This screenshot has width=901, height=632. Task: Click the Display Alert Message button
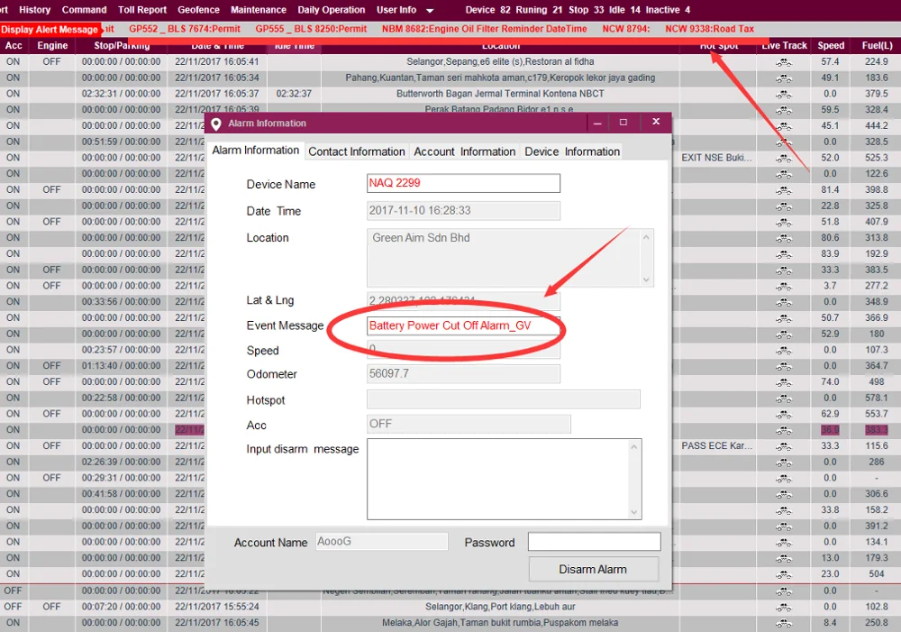(x=50, y=30)
